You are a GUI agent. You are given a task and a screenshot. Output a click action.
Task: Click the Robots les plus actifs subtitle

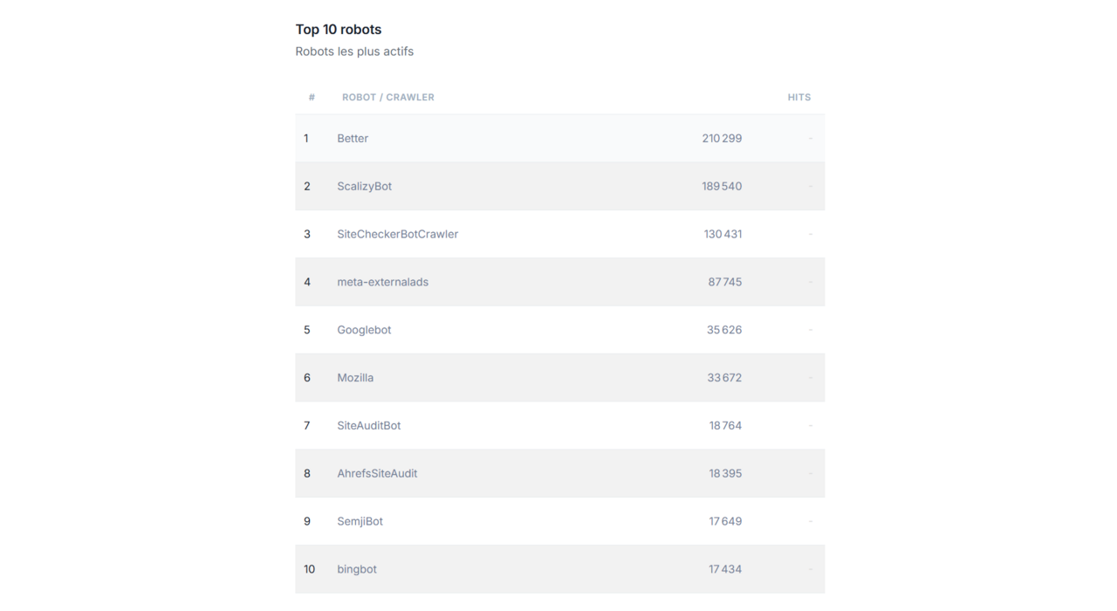point(354,51)
